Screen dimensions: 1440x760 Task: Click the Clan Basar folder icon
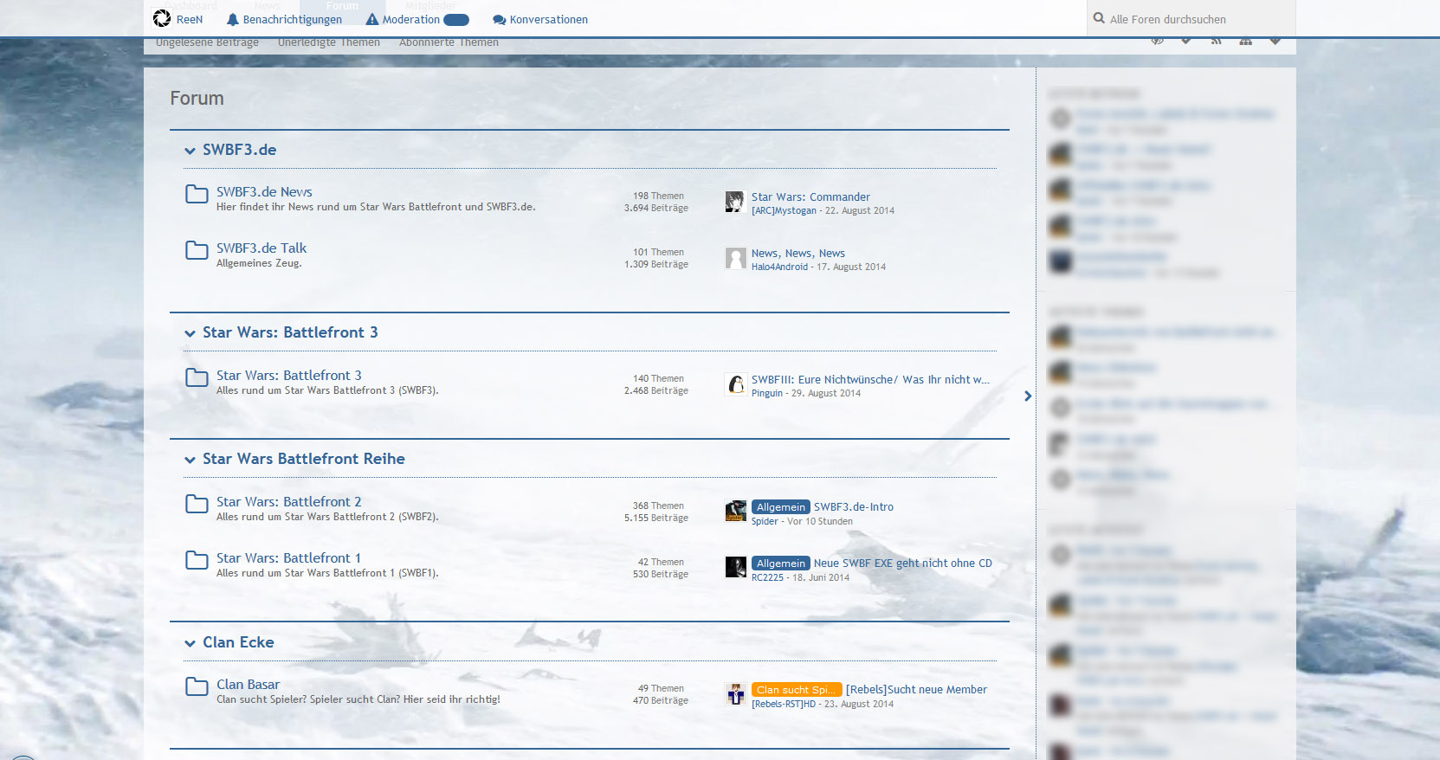[x=197, y=686]
